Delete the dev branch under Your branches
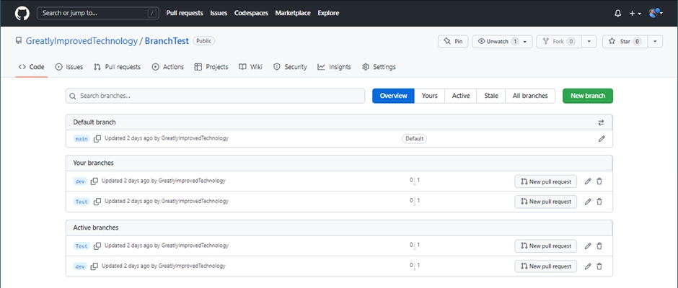 (599, 181)
